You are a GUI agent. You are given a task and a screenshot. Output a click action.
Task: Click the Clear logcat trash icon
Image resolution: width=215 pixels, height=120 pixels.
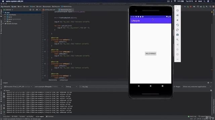click(x=4, y=94)
